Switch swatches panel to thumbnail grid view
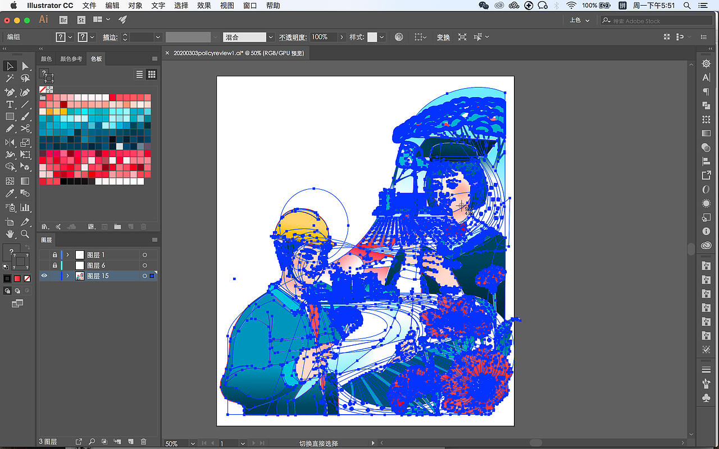 point(152,74)
